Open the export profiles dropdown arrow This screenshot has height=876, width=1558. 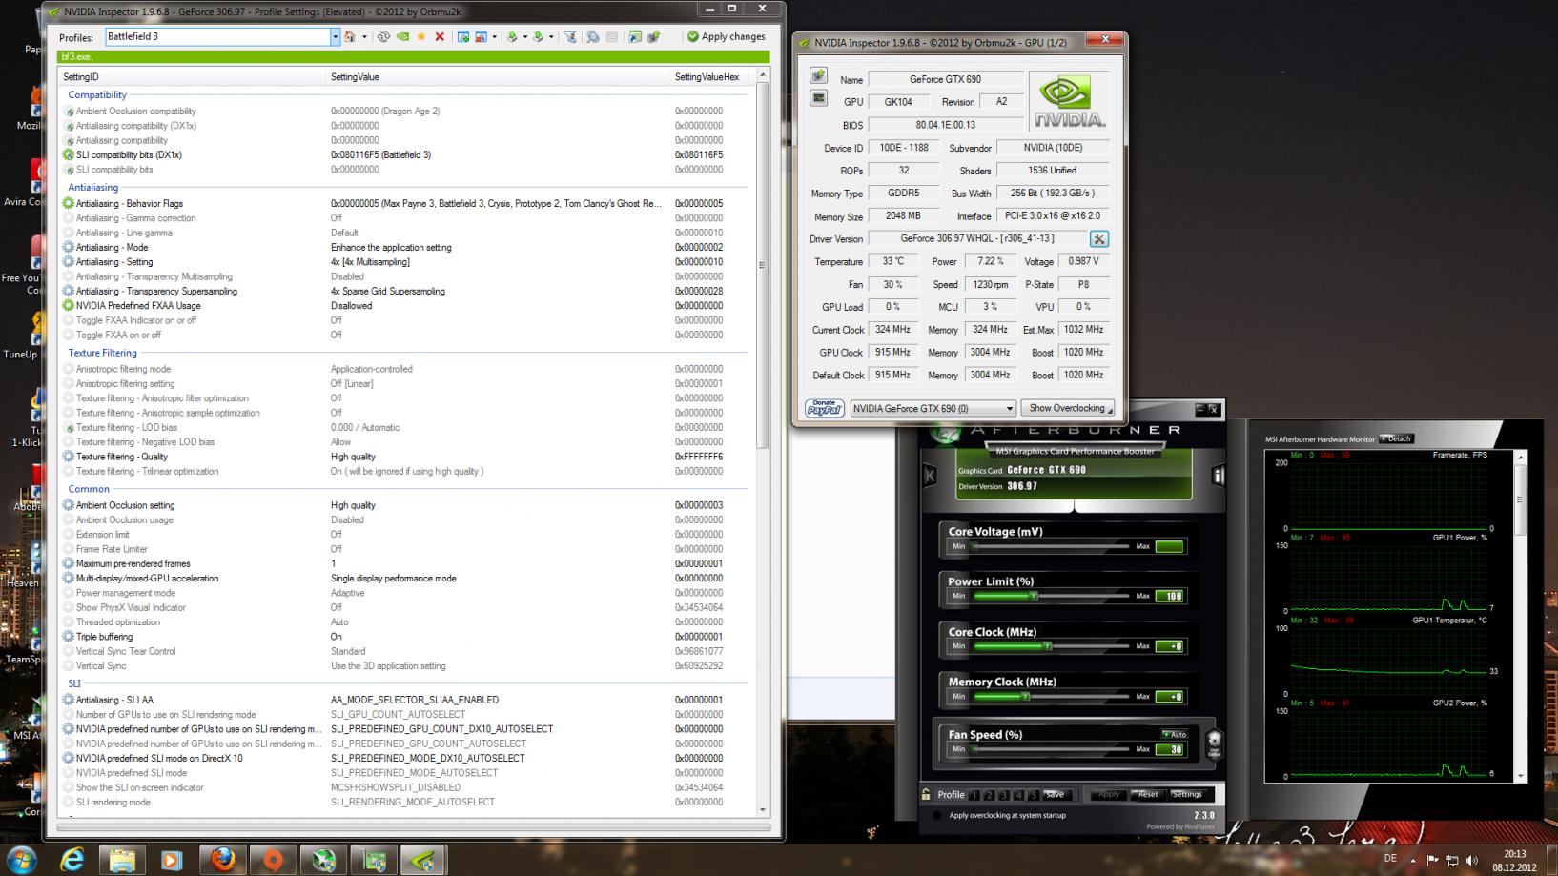coord(524,37)
